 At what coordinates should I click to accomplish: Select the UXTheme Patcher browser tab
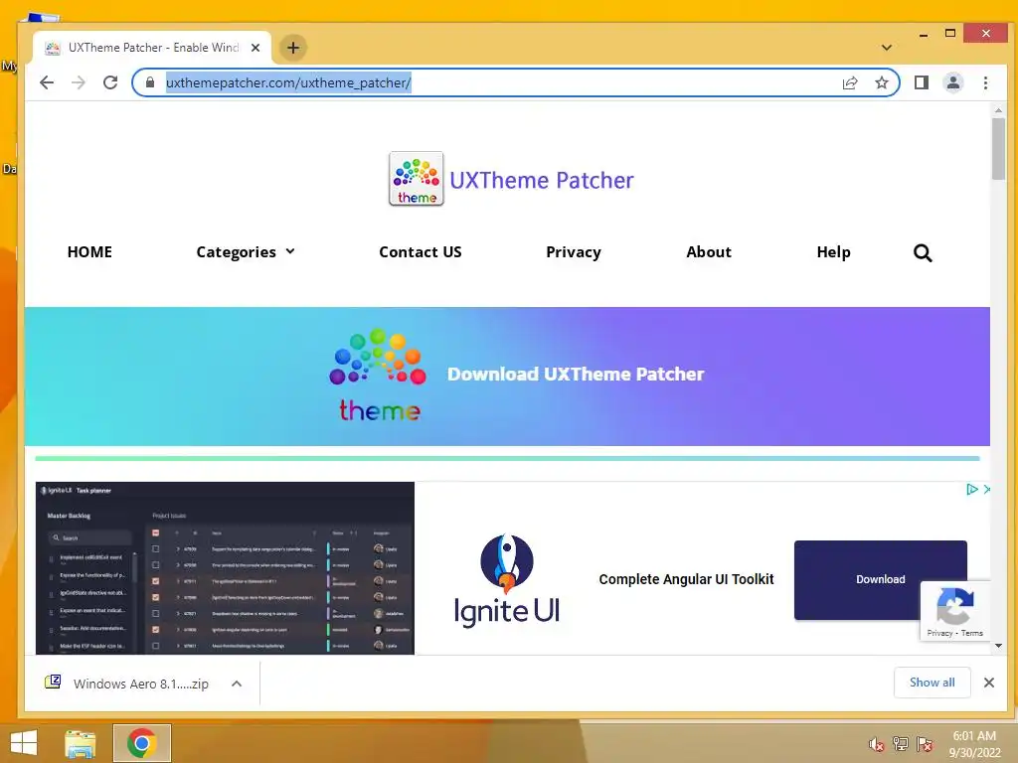[152, 48]
